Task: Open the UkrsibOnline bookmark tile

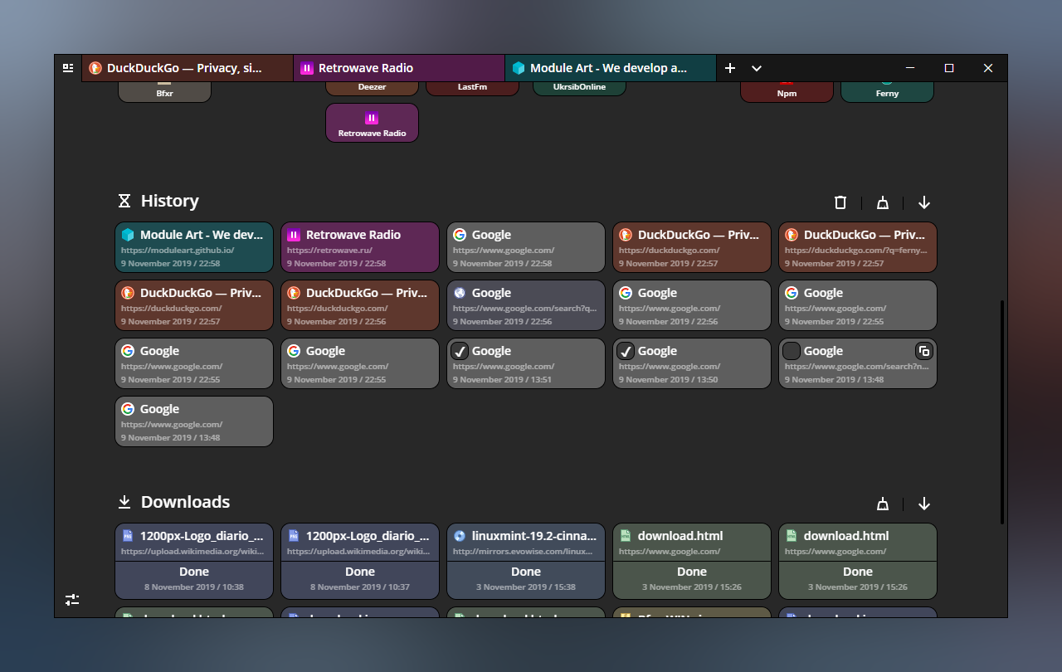Action: point(579,88)
